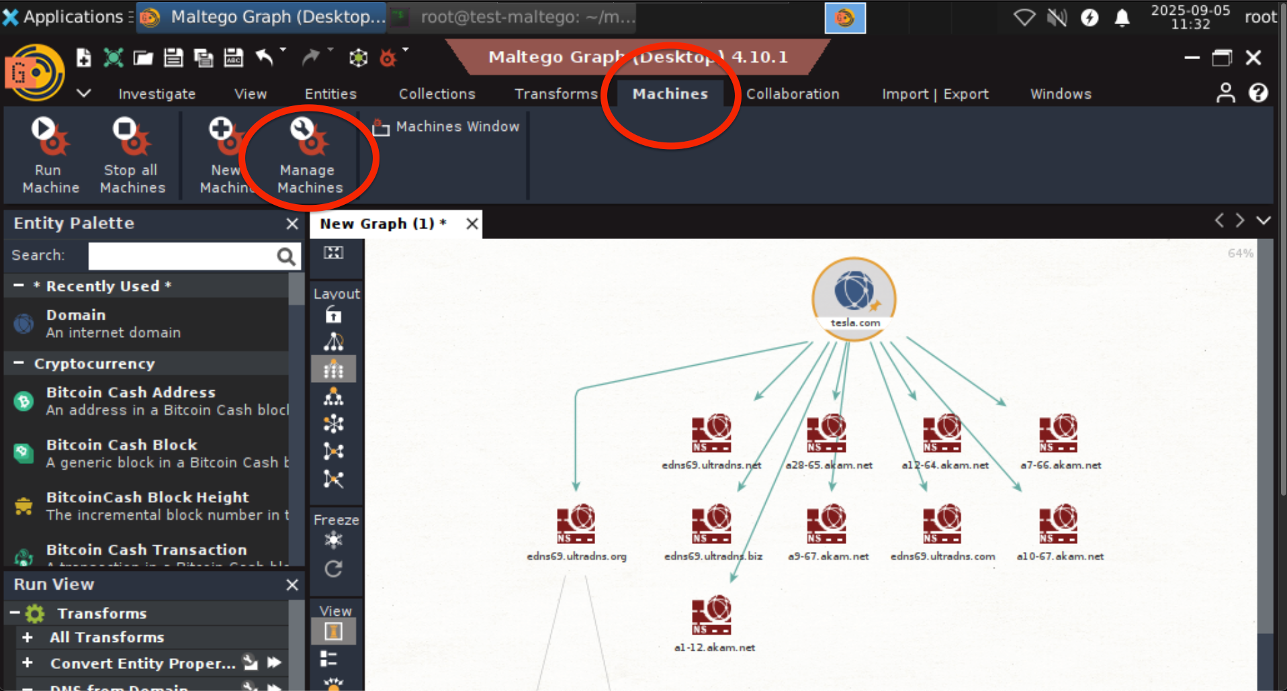
Task: Select the Bitcoin Cash Transaction entity
Action: click(x=146, y=554)
